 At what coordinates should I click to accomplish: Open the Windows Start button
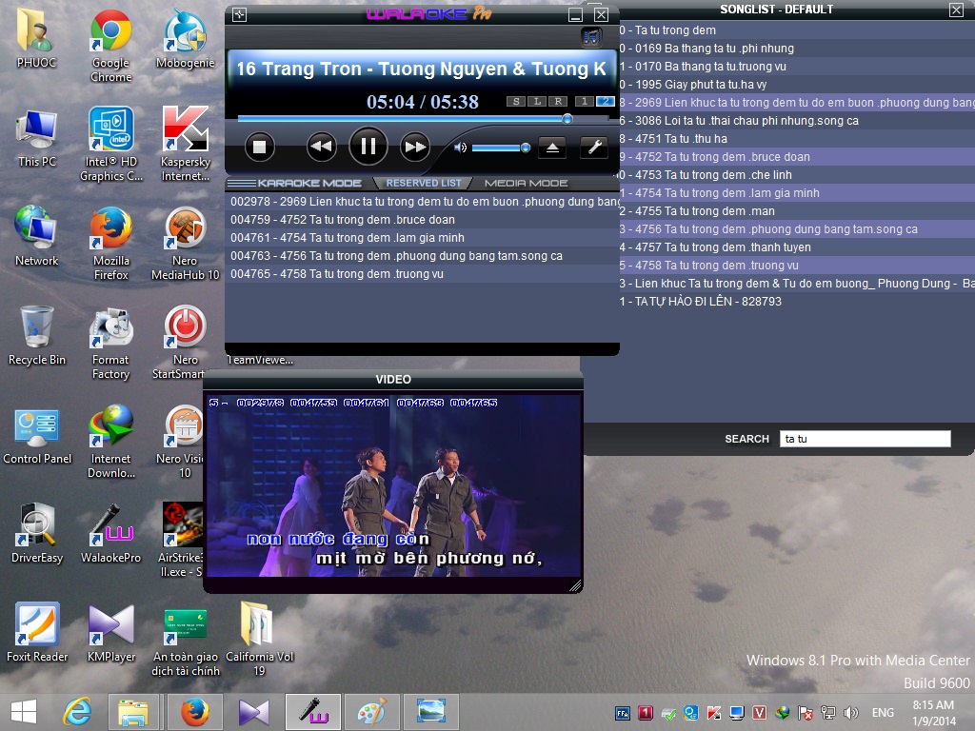click(x=24, y=712)
